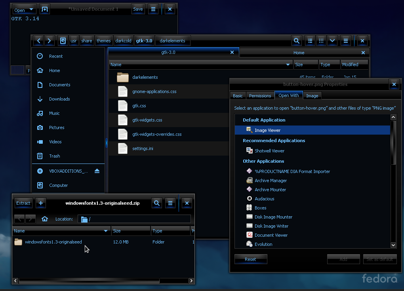Click the new document icon in text editor
Screen dimensions: 404x291
point(45,9)
